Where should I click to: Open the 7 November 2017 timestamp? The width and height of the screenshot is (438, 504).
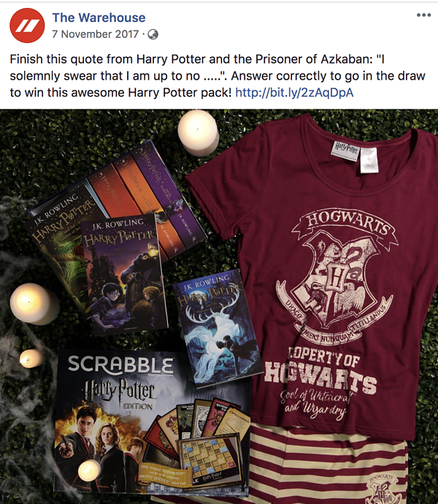point(96,34)
